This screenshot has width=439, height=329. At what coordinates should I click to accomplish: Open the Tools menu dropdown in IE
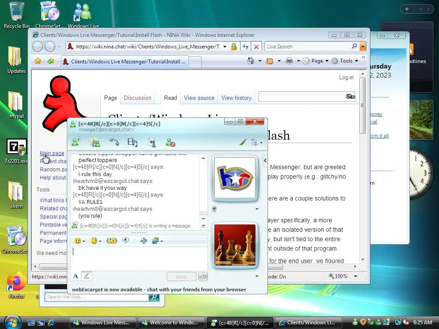(x=345, y=61)
